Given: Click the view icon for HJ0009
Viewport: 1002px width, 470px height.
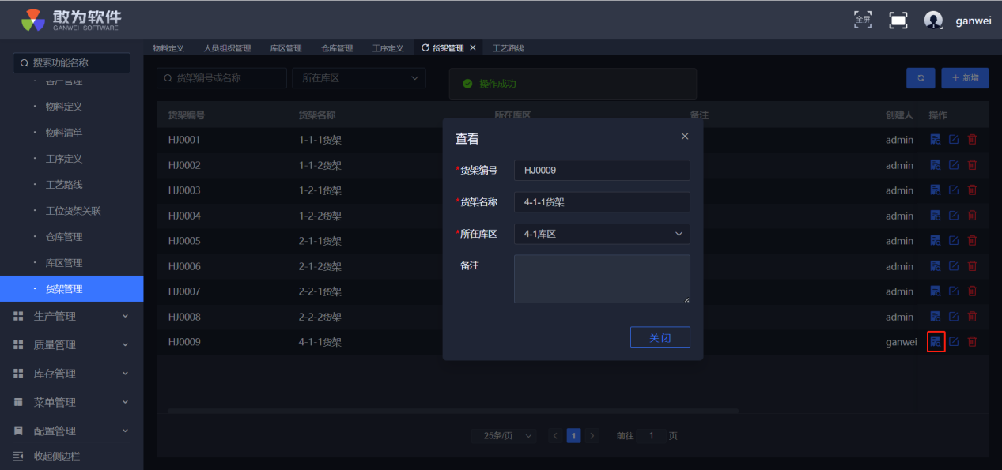Looking at the screenshot, I should pos(936,342).
